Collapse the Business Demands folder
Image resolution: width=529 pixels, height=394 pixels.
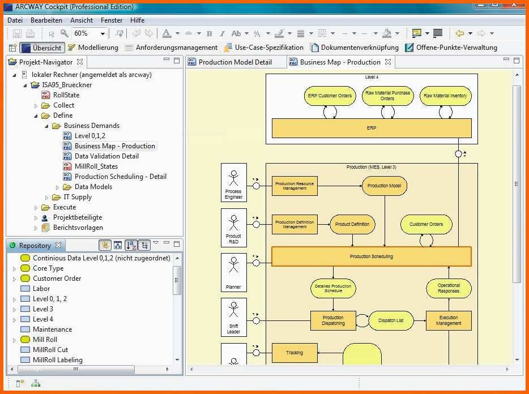[x=46, y=126]
